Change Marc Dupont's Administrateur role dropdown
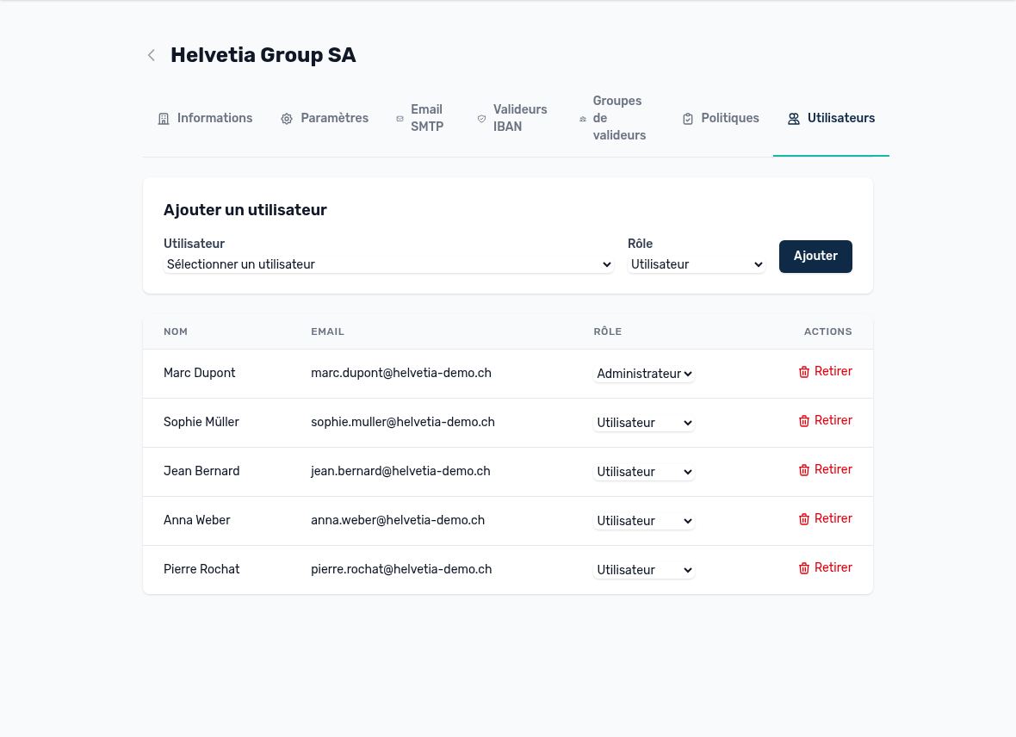This screenshot has width=1016, height=737. click(644, 374)
